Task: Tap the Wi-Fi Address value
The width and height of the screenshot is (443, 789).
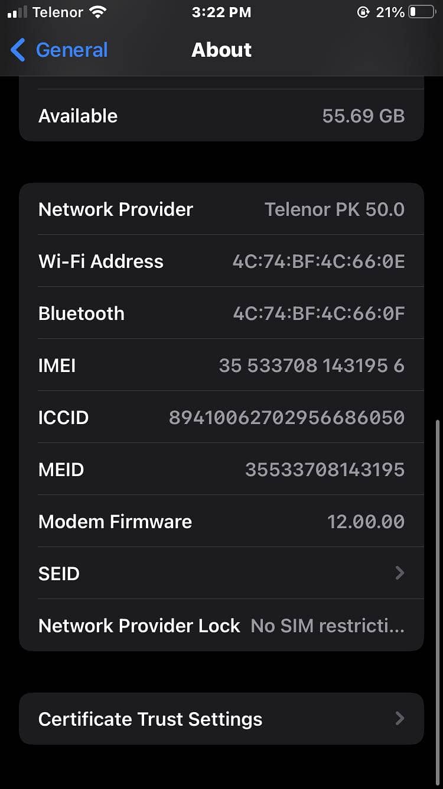Action: tap(319, 261)
